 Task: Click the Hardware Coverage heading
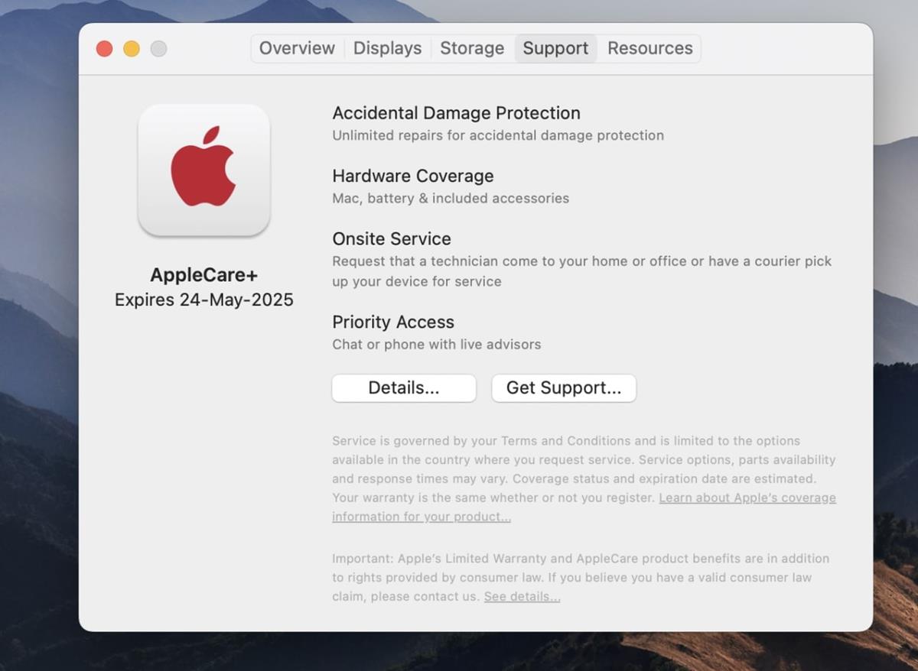coord(412,176)
